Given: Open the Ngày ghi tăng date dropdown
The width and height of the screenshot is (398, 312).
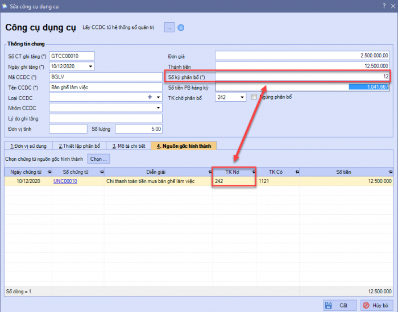Looking at the screenshot, I should [90, 66].
